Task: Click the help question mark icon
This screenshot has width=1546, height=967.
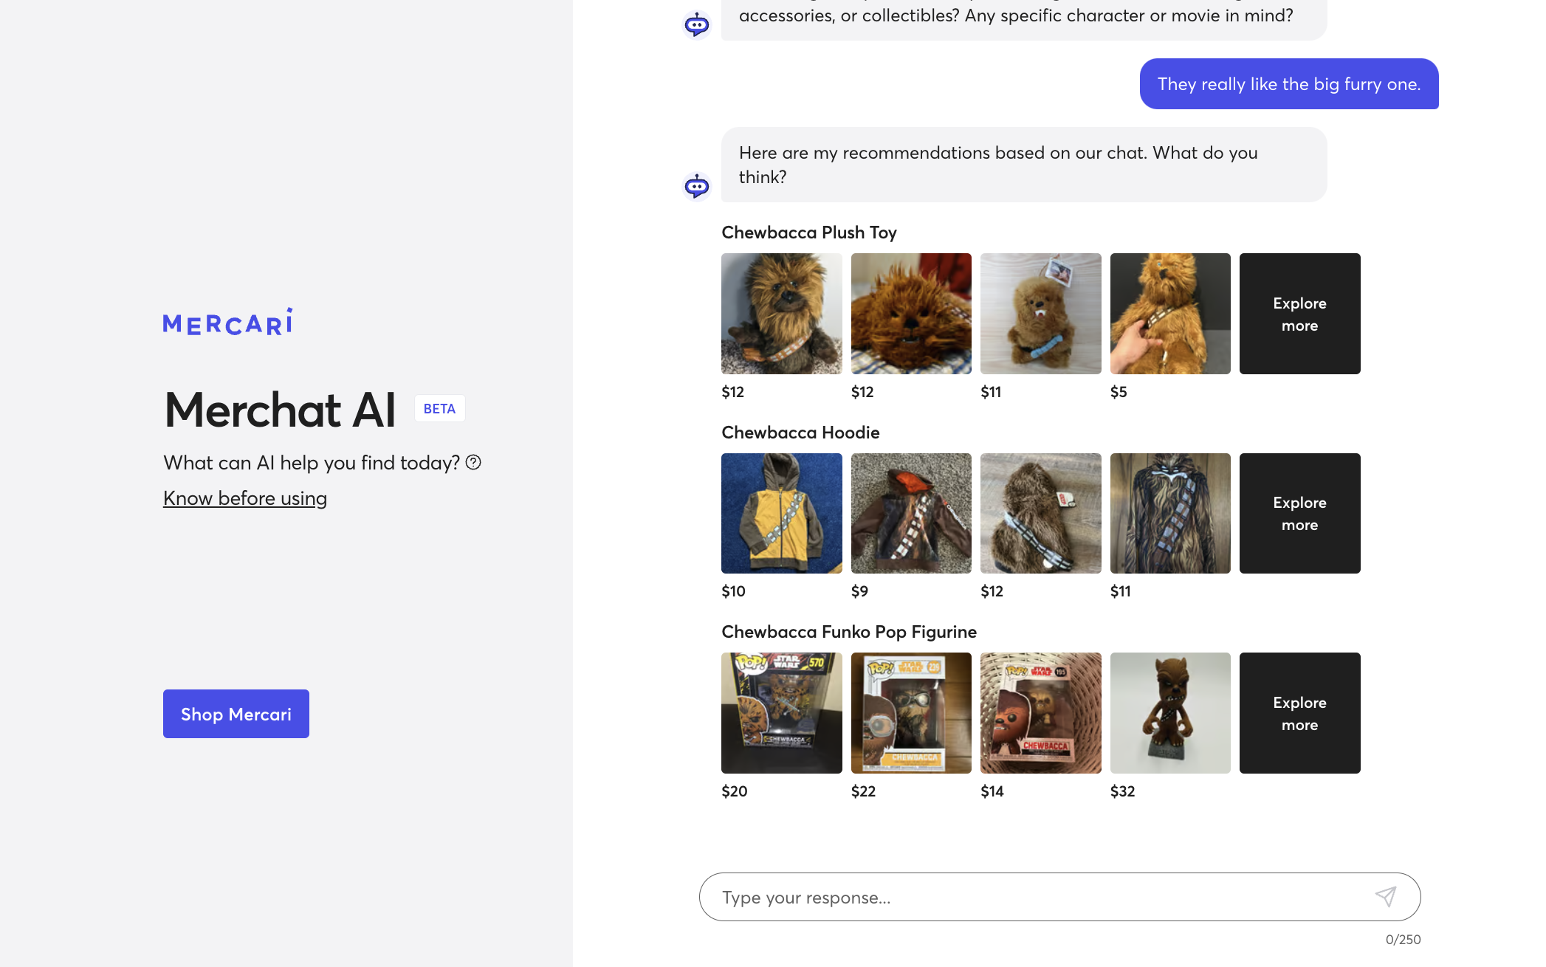Action: (x=473, y=462)
